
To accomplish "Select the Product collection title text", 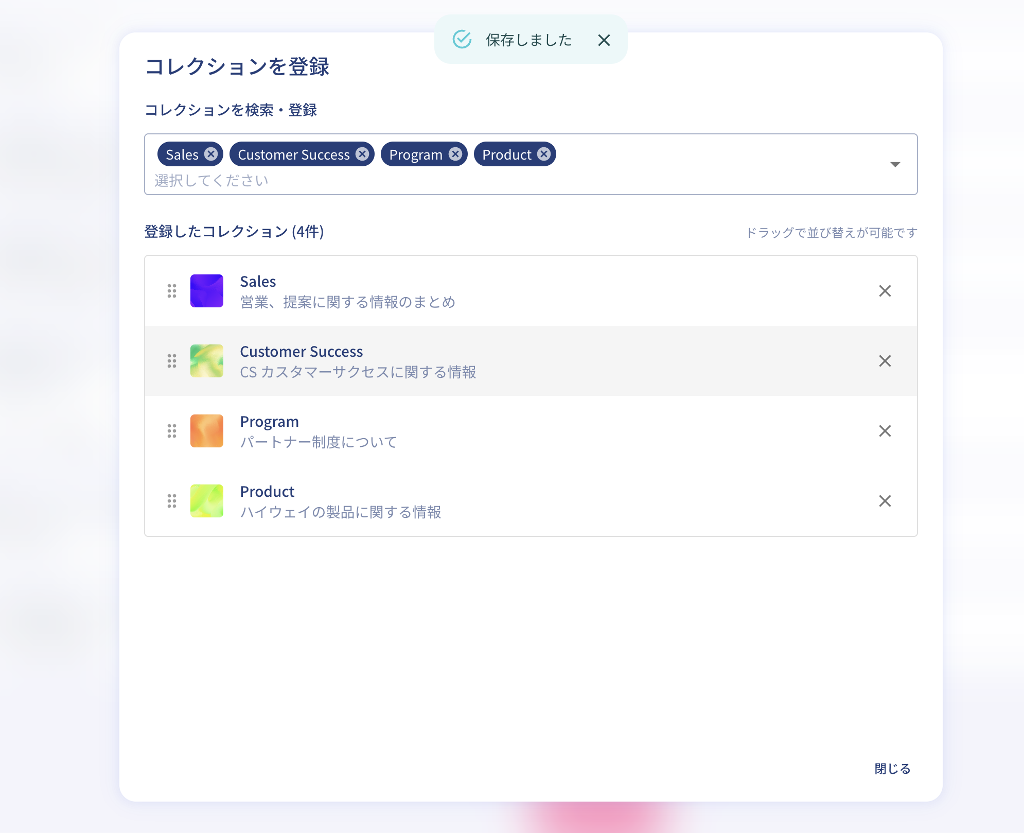I will 267,492.
